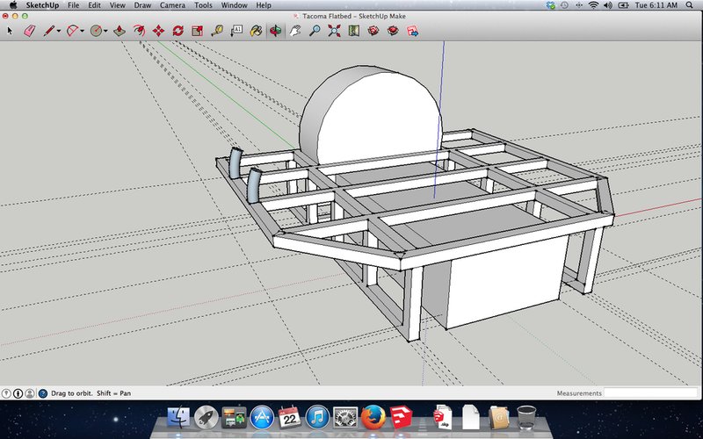Click the Instructor help button in status bar
This screenshot has width=703, height=439.
coord(42,393)
